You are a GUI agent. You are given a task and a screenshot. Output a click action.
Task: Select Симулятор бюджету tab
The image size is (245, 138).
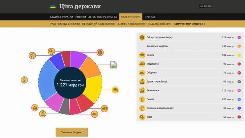tap(190, 24)
